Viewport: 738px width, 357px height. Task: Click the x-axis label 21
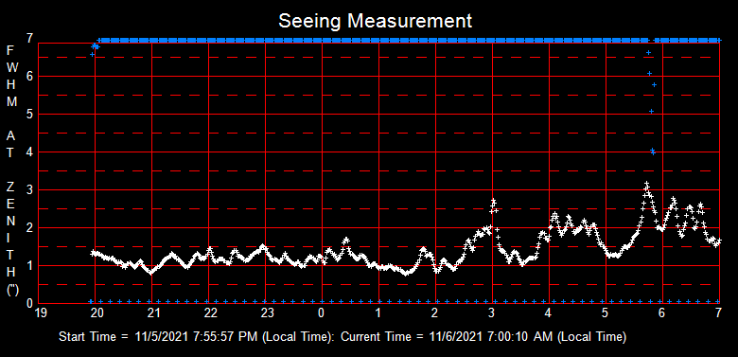154,313
